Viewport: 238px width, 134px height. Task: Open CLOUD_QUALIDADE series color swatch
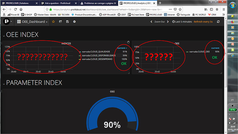coord(80,52)
